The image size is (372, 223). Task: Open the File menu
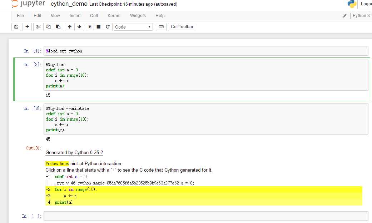20,16
